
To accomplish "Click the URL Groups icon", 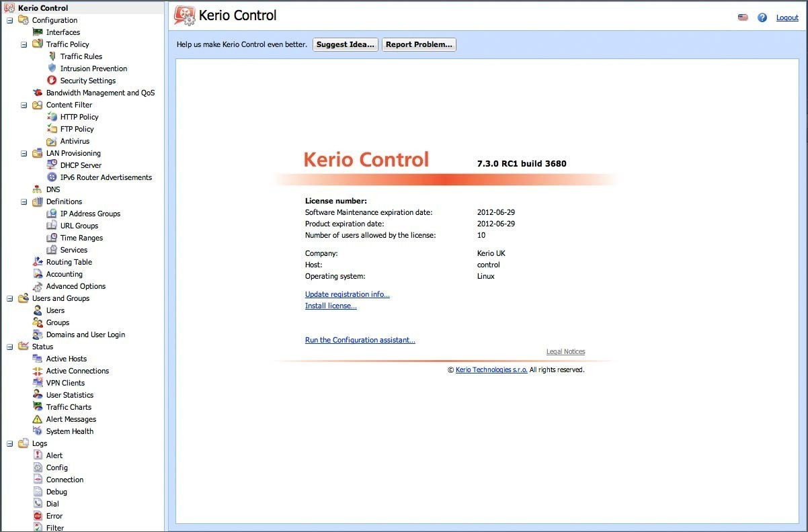I will pyautogui.click(x=52, y=226).
